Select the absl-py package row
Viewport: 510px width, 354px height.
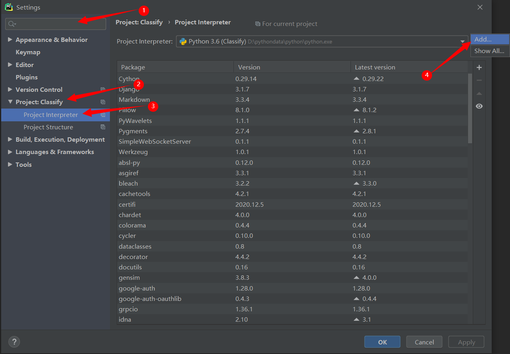292,162
